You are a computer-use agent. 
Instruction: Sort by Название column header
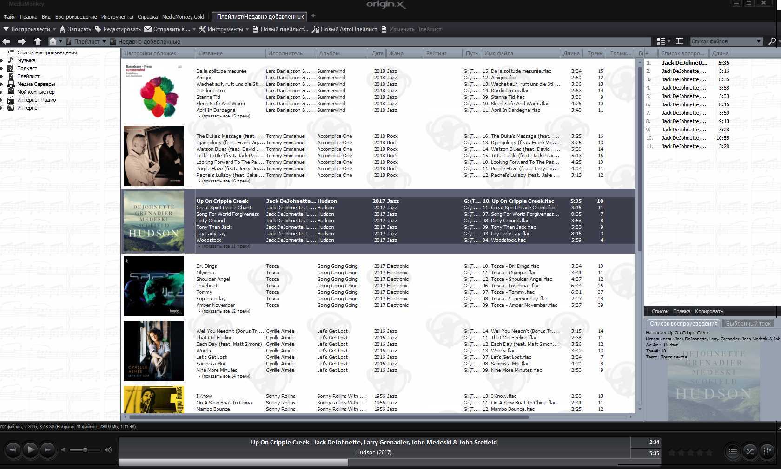click(230, 53)
